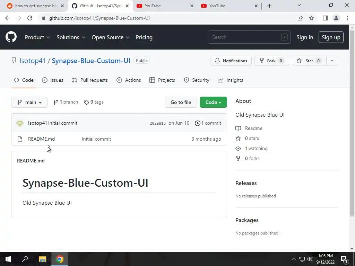Open Synapse-Blue-Custom-UI repository link
355x266 pixels.
(x=91, y=61)
